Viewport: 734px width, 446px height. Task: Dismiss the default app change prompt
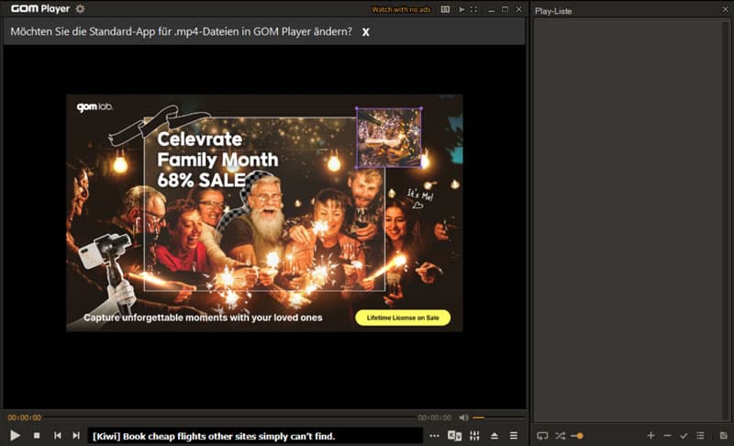(x=365, y=32)
